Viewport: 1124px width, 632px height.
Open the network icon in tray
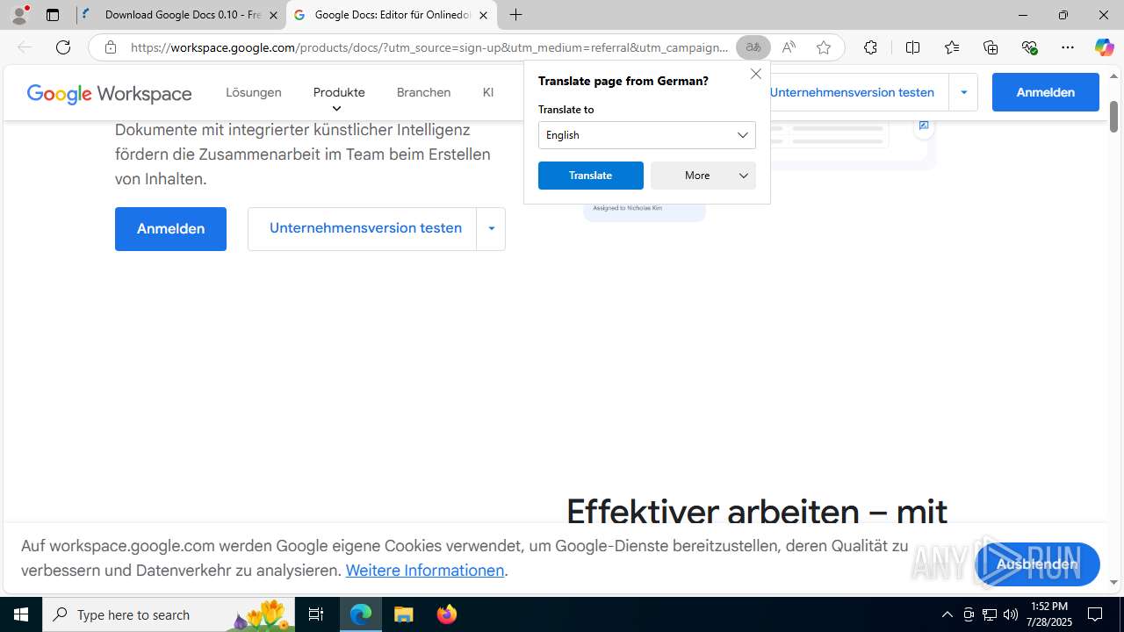click(990, 614)
